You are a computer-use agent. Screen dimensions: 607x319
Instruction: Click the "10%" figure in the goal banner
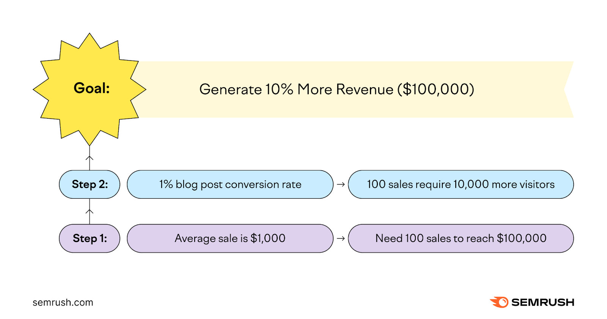tap(279, 90)
